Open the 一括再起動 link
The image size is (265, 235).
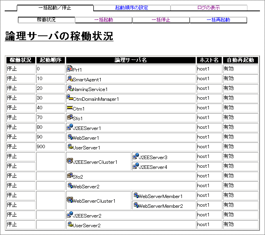[x=218, y=20]
